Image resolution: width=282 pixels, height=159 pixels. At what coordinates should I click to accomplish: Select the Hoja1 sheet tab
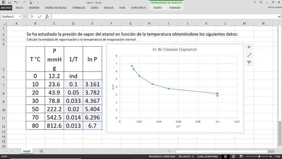coord(27,151)
